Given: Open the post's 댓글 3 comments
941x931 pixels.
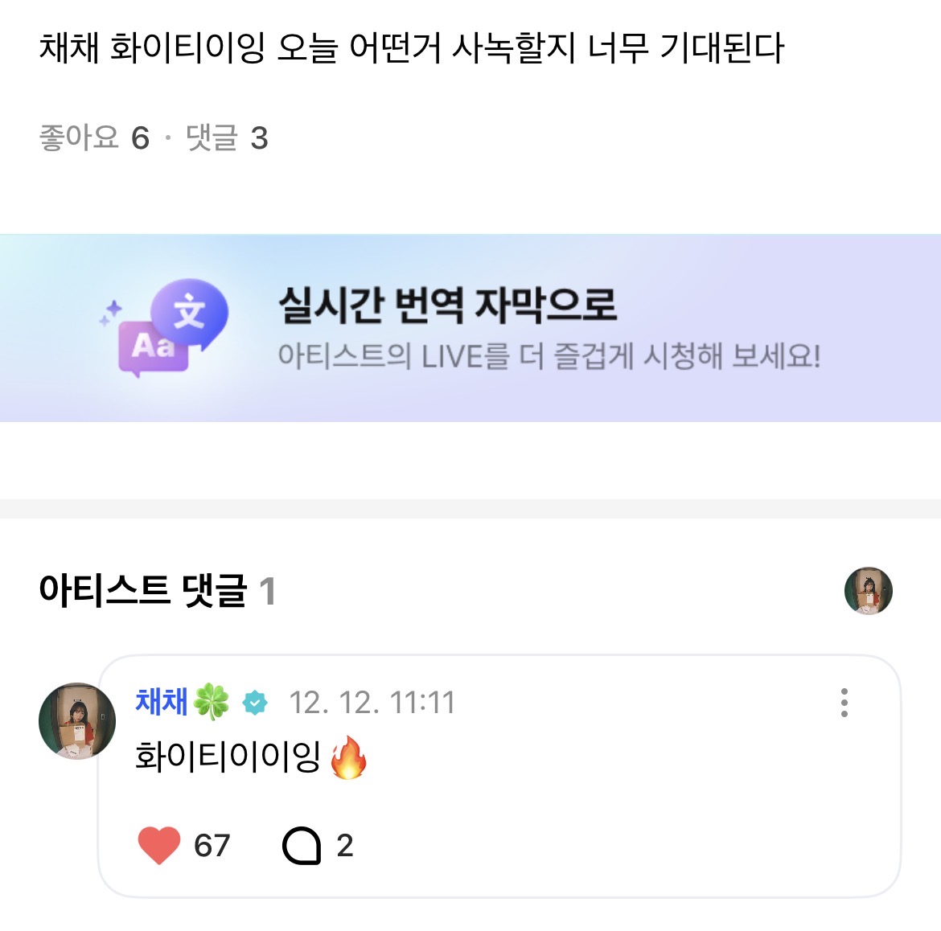Looking at the screenshot, I should click(227, 138).
